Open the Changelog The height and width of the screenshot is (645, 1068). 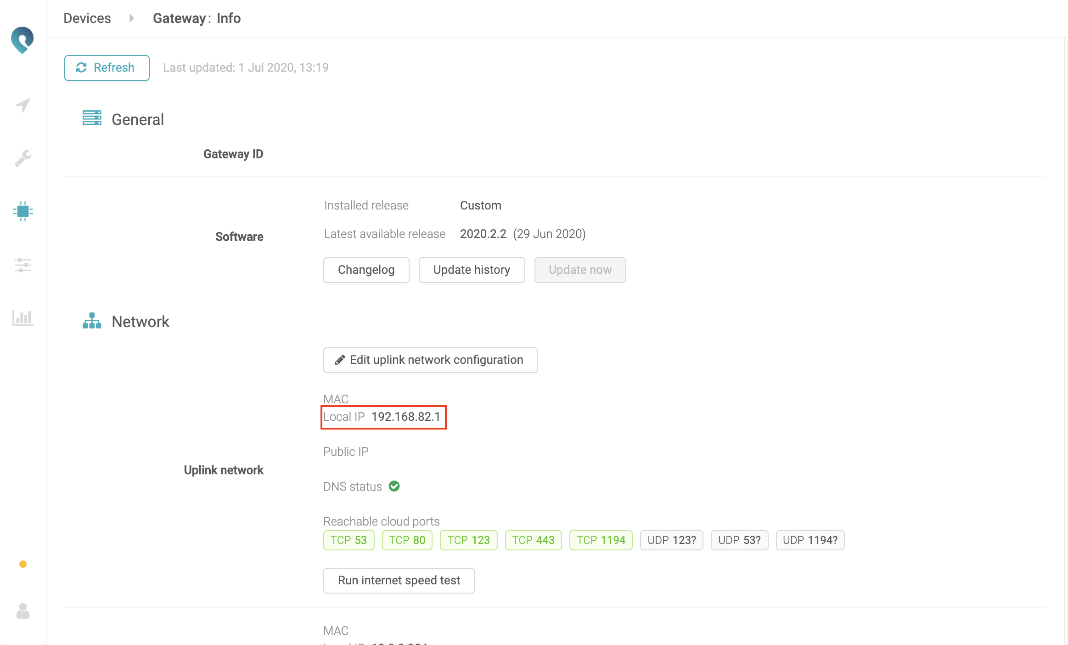coord(366,270)
